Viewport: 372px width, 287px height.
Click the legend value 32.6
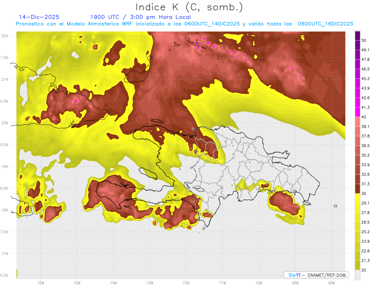(365, 174)
